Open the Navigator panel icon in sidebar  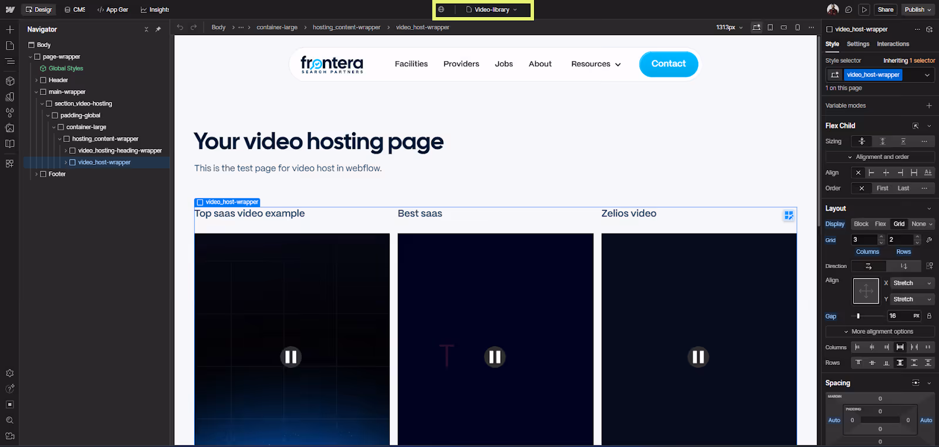pyautogui.click(x=9, y=61)
